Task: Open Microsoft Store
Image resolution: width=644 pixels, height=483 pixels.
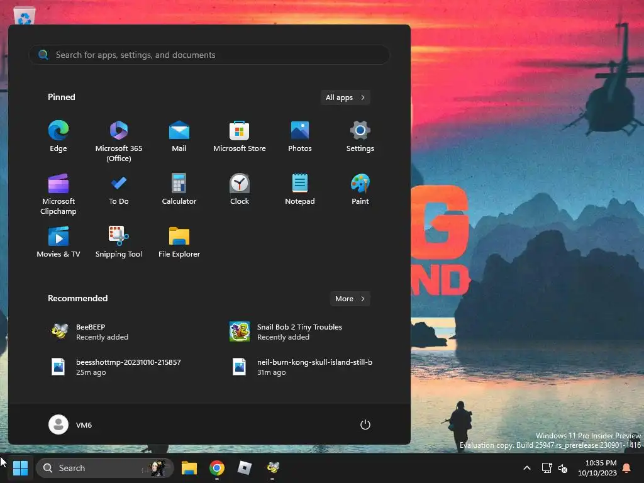Action: pyautogui.click(x=240, y=137)
